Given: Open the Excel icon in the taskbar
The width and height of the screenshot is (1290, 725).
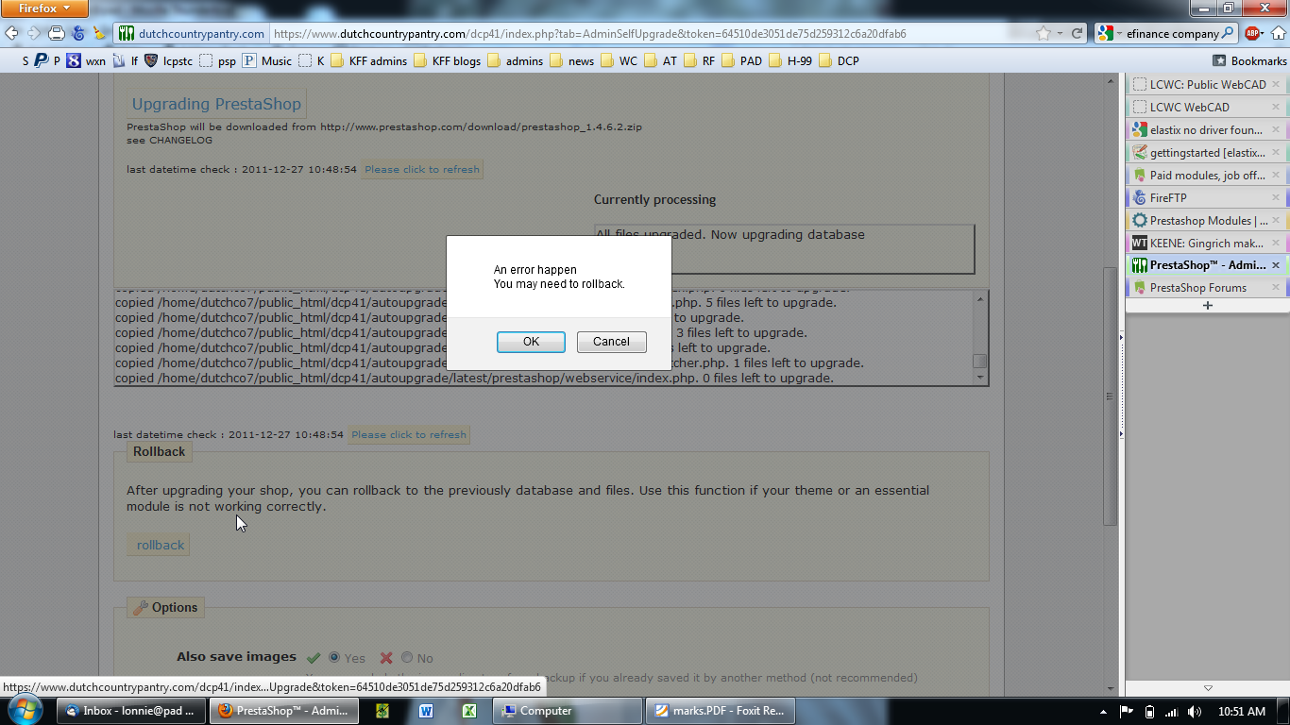Looking at the screenshot, I should click(469, 711).
